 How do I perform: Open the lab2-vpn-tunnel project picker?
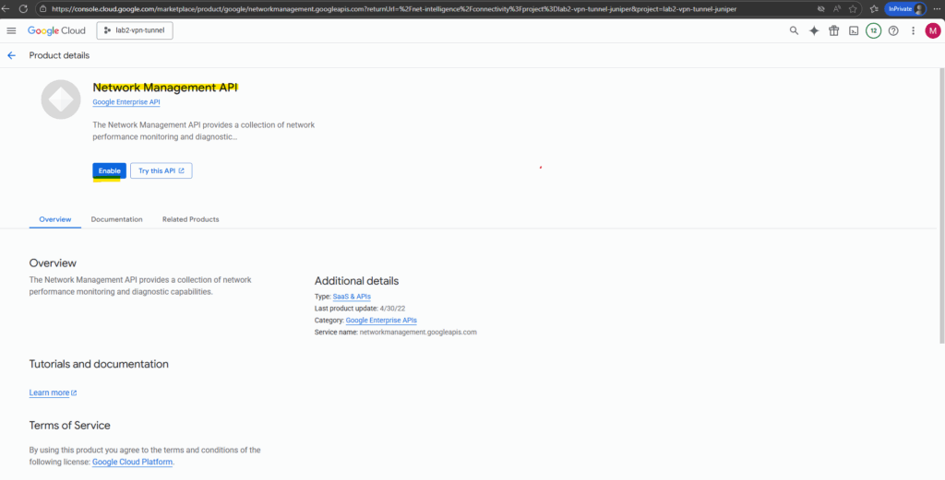[135, 30]
